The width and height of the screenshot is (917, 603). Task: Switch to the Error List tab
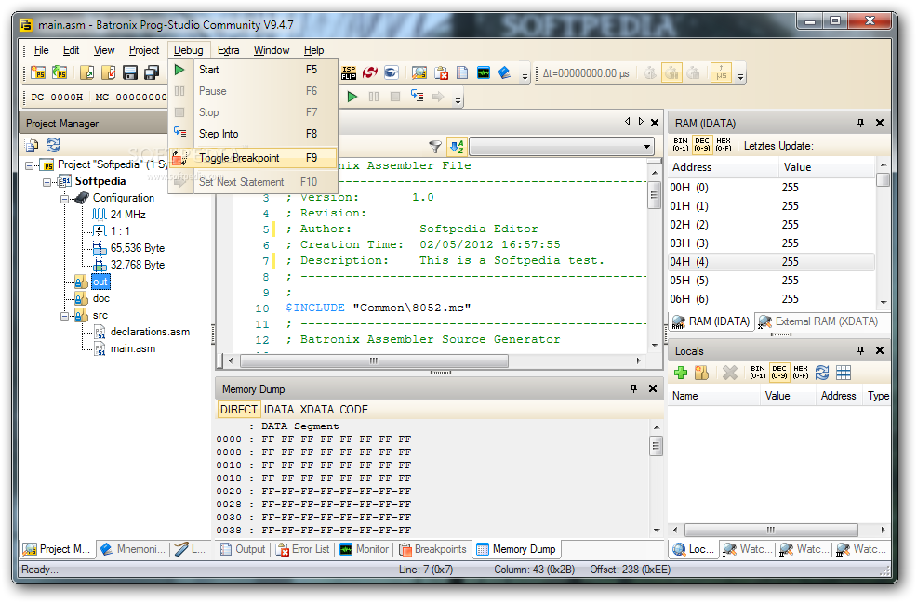(303, 549)
